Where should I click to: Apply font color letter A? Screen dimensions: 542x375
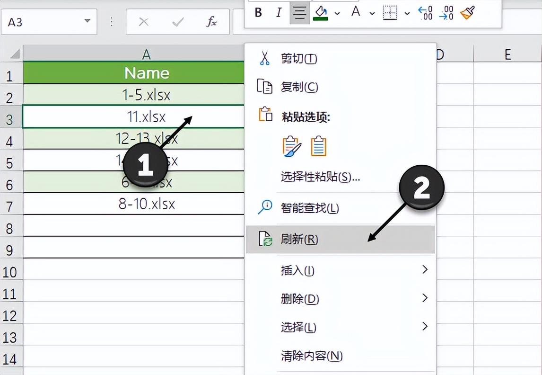click(356, 12)
